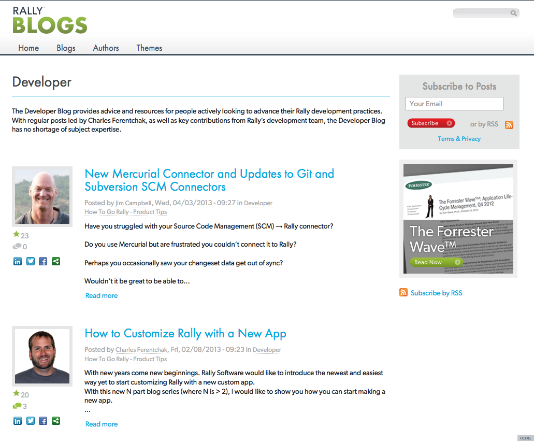534x441 pixels.
Task: Click LinkedIn icon under Charles Ferentchak post
Action: click(18, 421)
